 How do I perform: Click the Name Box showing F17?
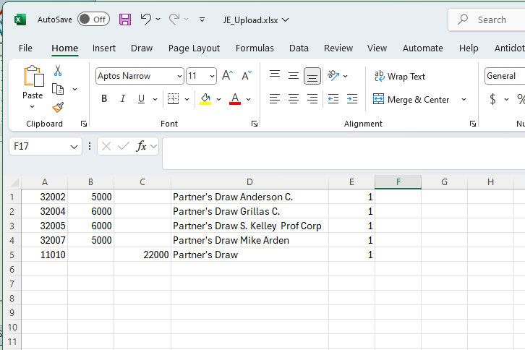tap(46, 146)
